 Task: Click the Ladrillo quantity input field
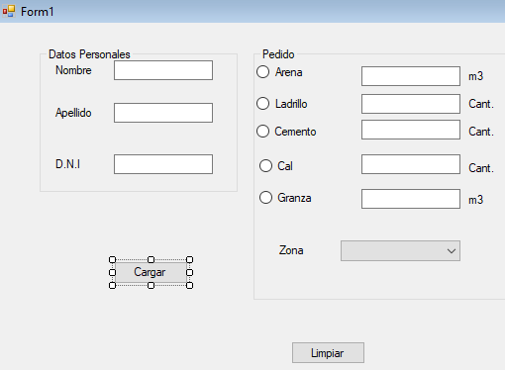[411, 104]
